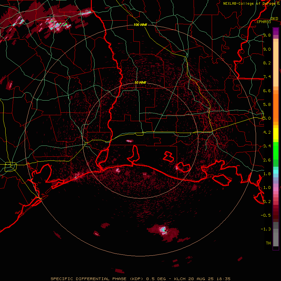Click the -0.5 scale value
This screenshot has width=281, height=281.
(x=266, y=215)
